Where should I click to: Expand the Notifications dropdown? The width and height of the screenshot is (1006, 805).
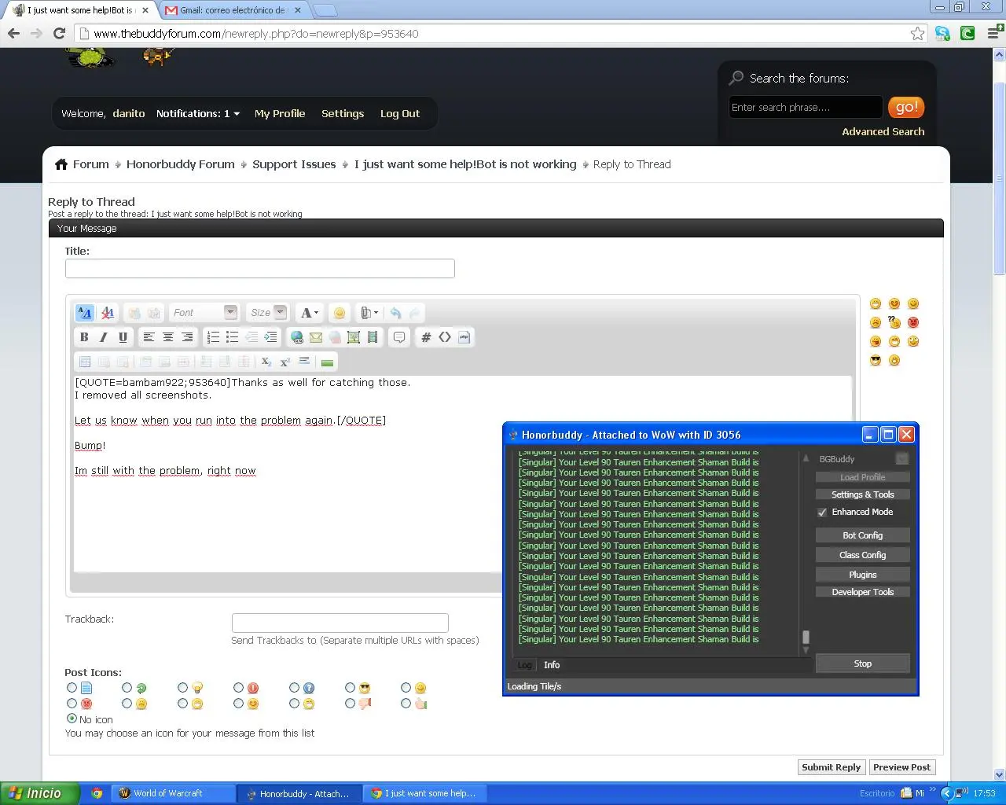click(198, 114)
